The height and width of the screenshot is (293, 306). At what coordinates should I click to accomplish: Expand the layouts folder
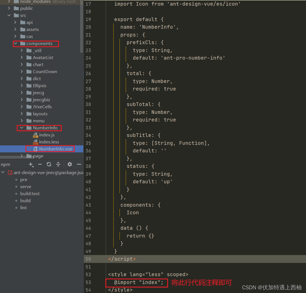22,114
